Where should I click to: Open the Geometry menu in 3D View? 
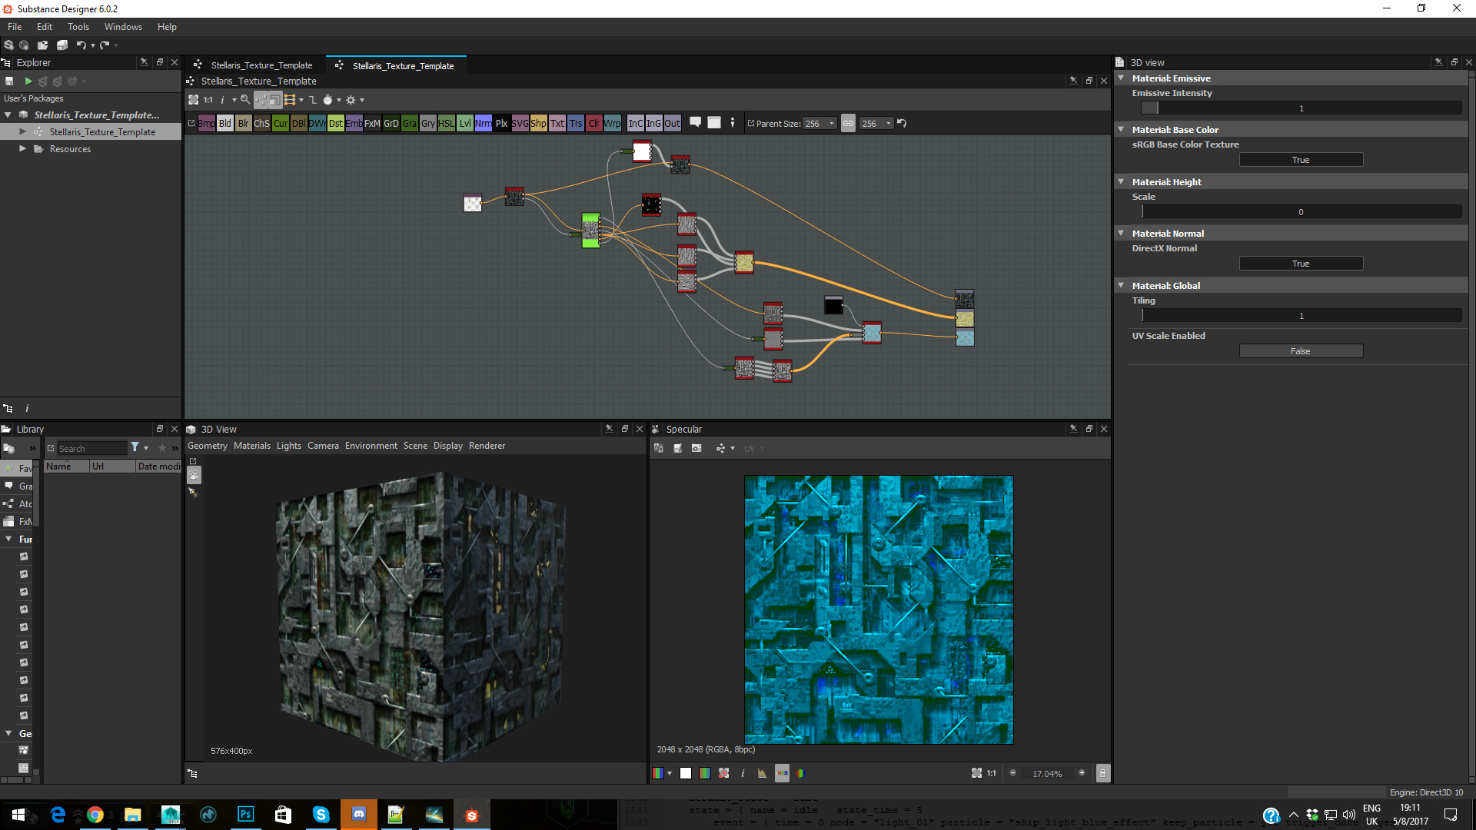208,446
